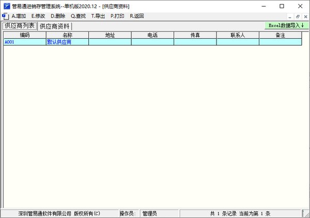Select the 默认供应商 name cell
Screen dimensions: 310x218
click(67, 42)
